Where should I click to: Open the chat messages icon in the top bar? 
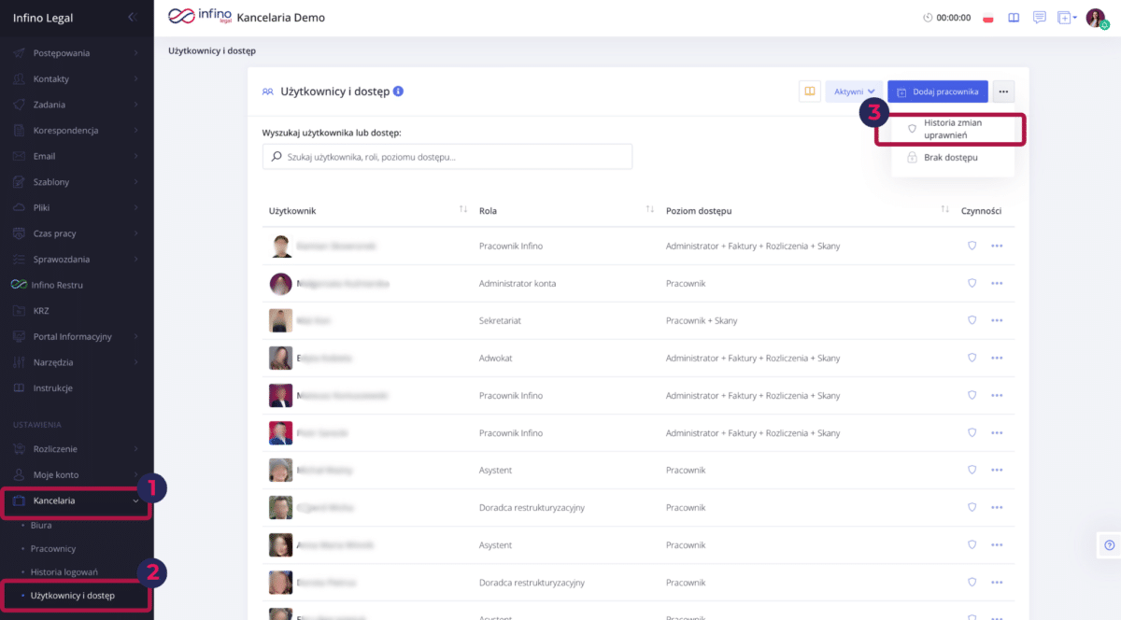point(1039,18)
